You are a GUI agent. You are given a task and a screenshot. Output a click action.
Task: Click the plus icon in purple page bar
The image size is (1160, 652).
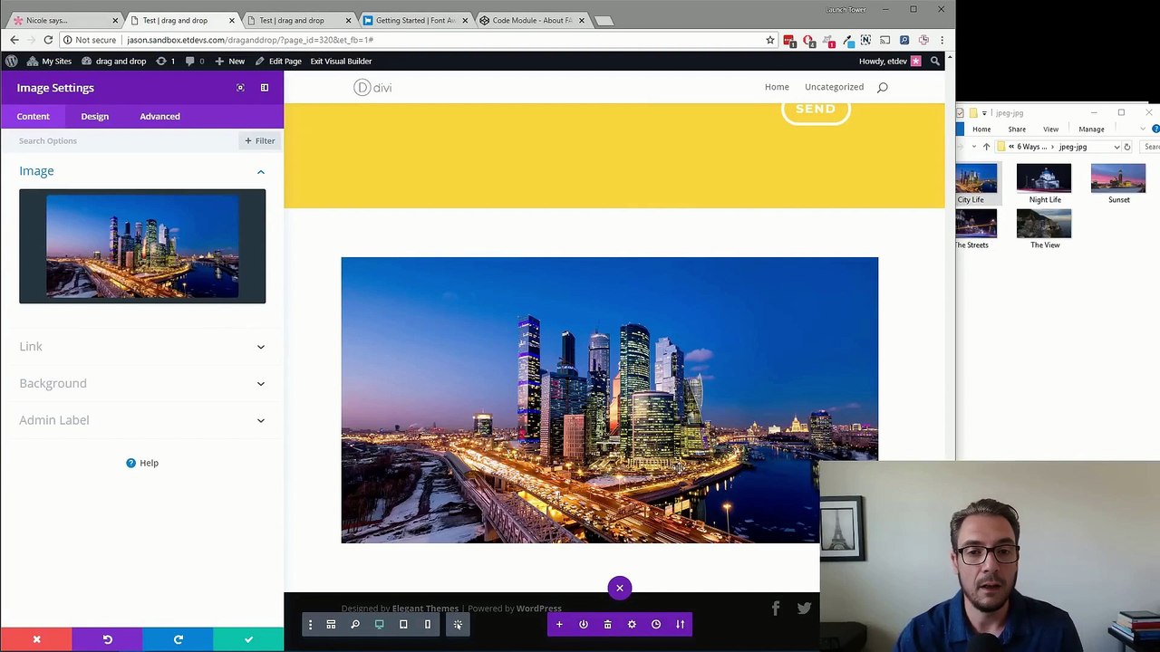(x=559, y=624)
